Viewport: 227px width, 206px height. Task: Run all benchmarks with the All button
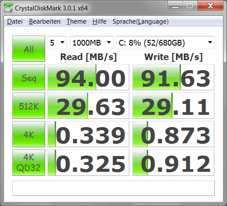28,49
